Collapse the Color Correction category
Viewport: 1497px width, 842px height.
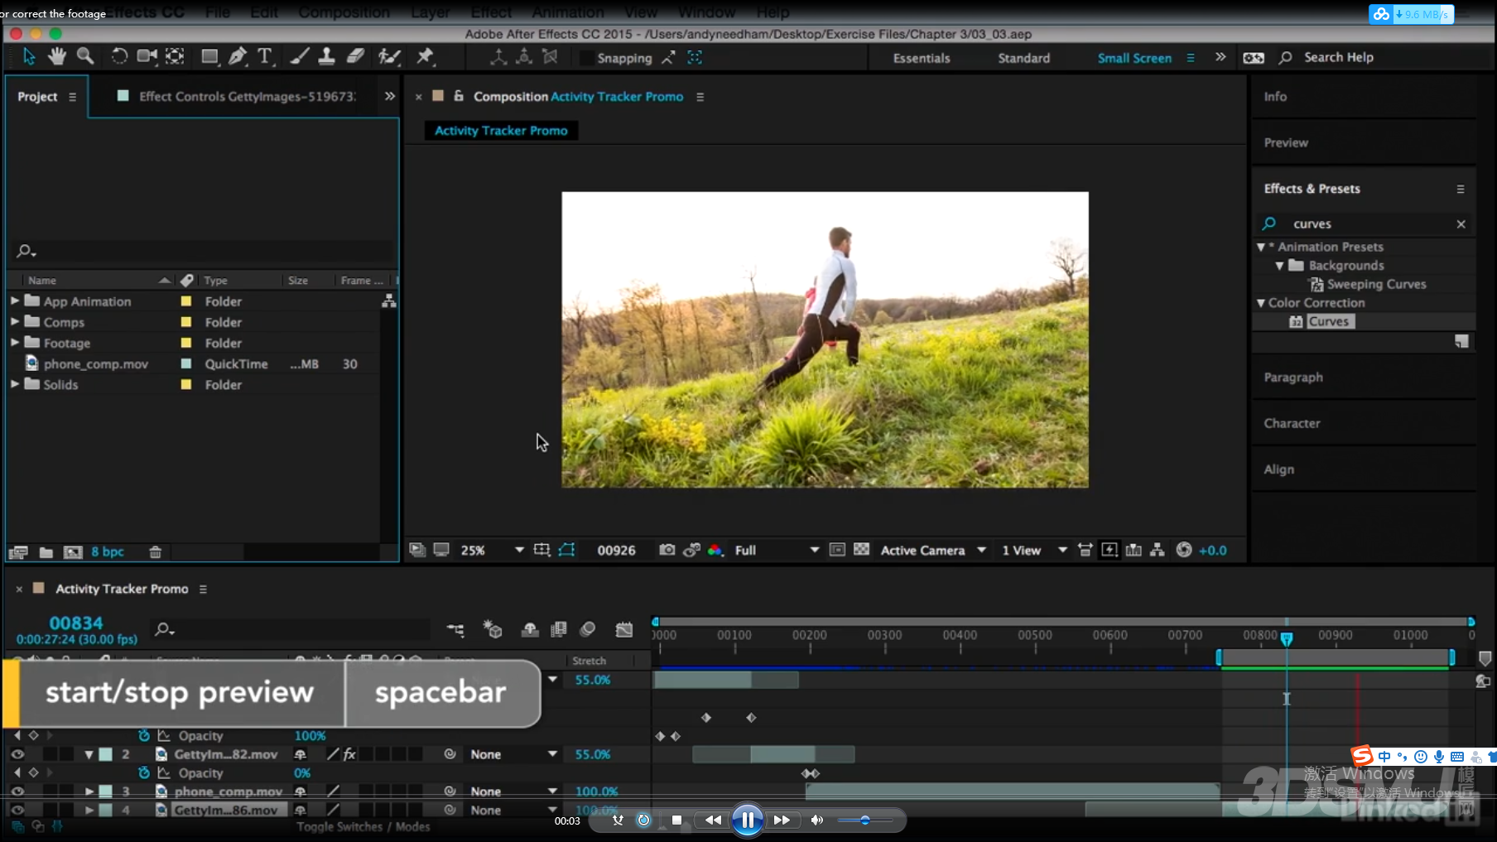pyautogui.click(x=1261, y=303)
